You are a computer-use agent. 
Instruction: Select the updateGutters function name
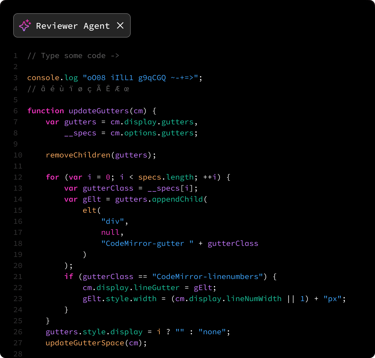coord(98,111)
